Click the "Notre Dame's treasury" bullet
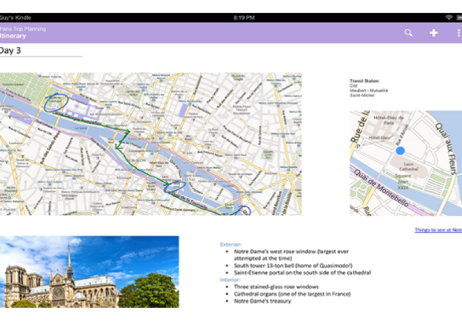The width and height of the screenshot is (462, 324). click(x=262, y=301)
